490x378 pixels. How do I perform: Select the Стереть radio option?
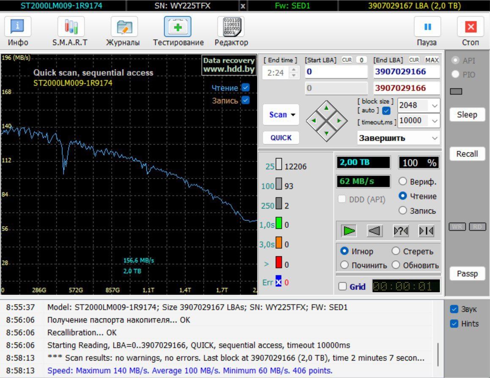(x=396, y=251)
